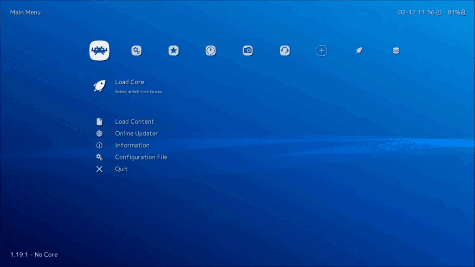Select the RetroArch Main Menu invader icon
475x267 pixels.
point(99,51)
